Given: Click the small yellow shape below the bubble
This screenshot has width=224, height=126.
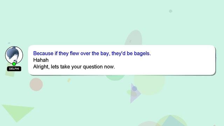Looking at the screenshot, I should coord(69,80).
